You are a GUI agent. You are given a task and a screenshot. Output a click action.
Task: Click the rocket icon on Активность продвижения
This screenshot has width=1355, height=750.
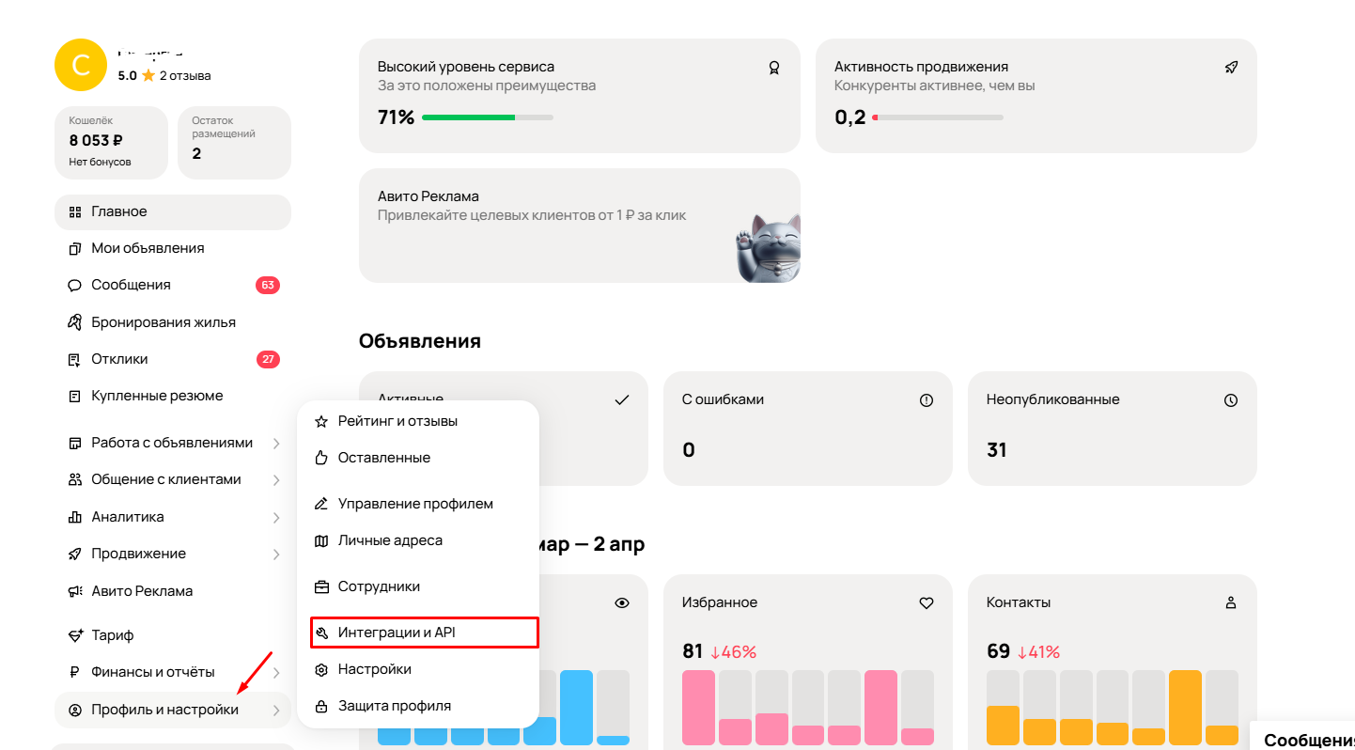(x=1231, y=67)
